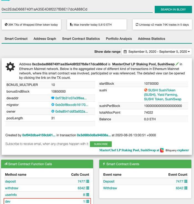The height and width of the screenshot is (204, 194).
Task: Open the date range dropdown
Action: pyautogui.click(x=157, y=52)
